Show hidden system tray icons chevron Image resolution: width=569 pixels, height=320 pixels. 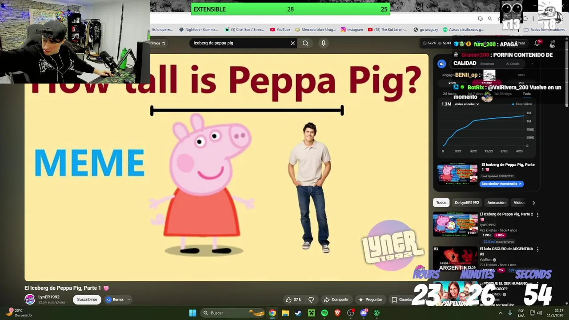500,313
